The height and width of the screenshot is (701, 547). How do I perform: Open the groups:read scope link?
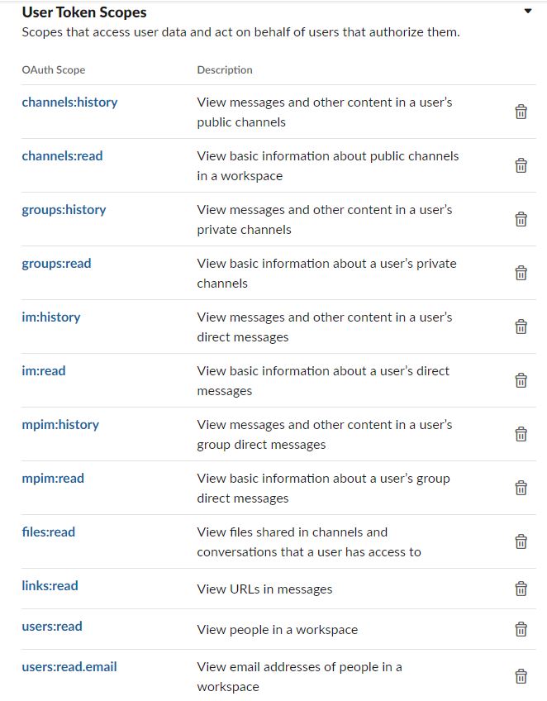(55, 263)
